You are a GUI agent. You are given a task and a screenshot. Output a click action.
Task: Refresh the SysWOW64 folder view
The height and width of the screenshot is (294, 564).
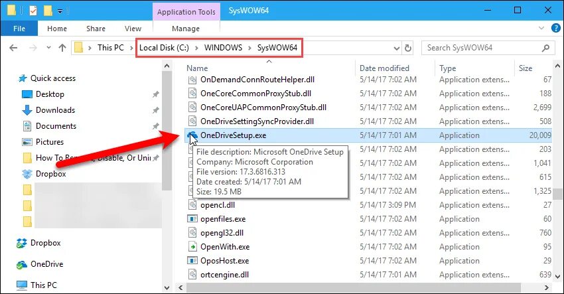click(407, 48)
